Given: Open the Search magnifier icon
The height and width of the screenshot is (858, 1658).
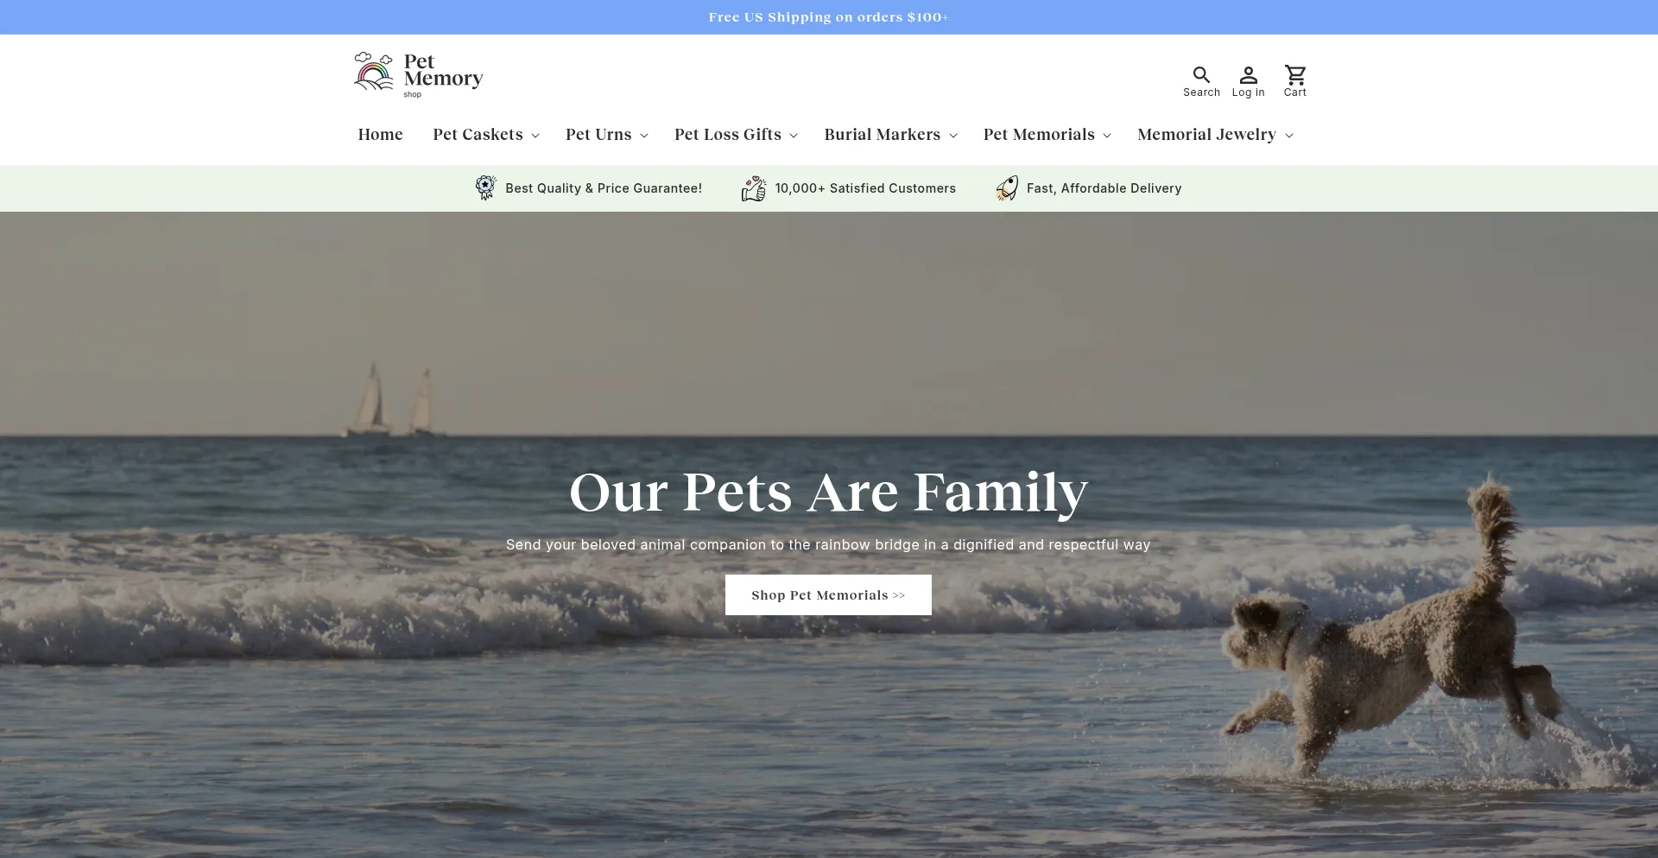Looking at the screenshot, I should 1201,74.
